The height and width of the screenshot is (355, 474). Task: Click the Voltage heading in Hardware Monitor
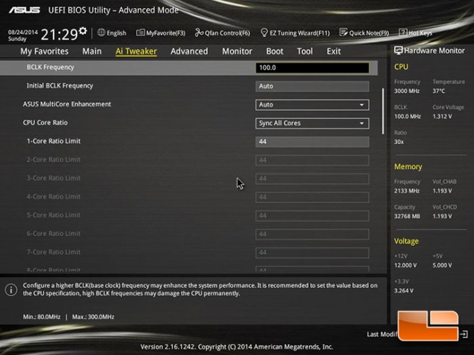(406, 241)
